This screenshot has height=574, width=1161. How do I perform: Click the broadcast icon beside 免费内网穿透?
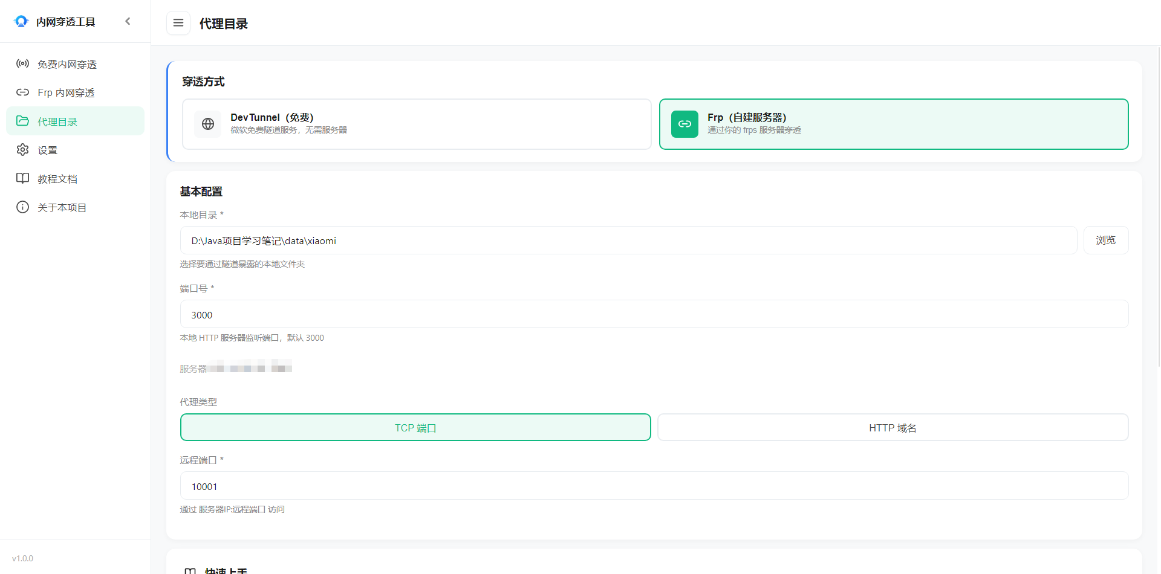tap(22, 63)
